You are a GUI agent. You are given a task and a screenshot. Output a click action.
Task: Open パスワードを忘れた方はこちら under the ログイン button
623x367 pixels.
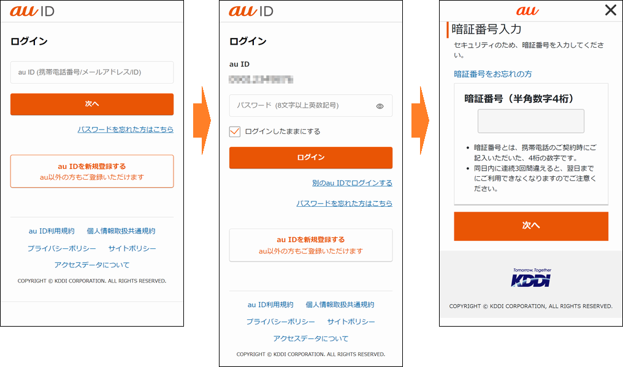pyautogui.click(x=344, y=203)
